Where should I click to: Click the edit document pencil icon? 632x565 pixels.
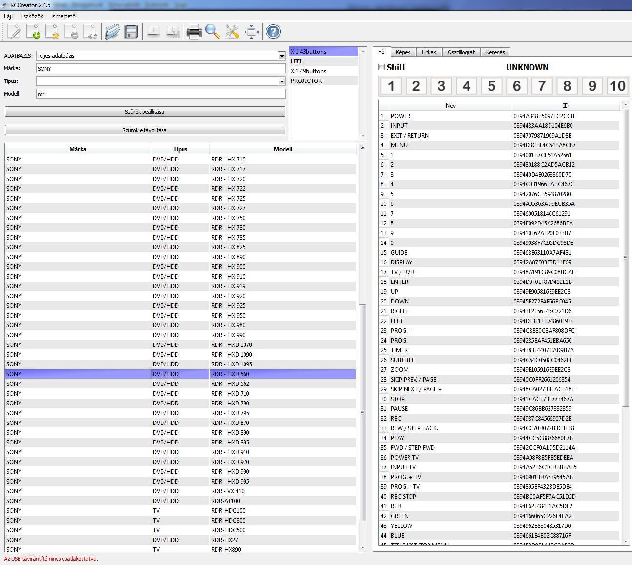(14, 32)
